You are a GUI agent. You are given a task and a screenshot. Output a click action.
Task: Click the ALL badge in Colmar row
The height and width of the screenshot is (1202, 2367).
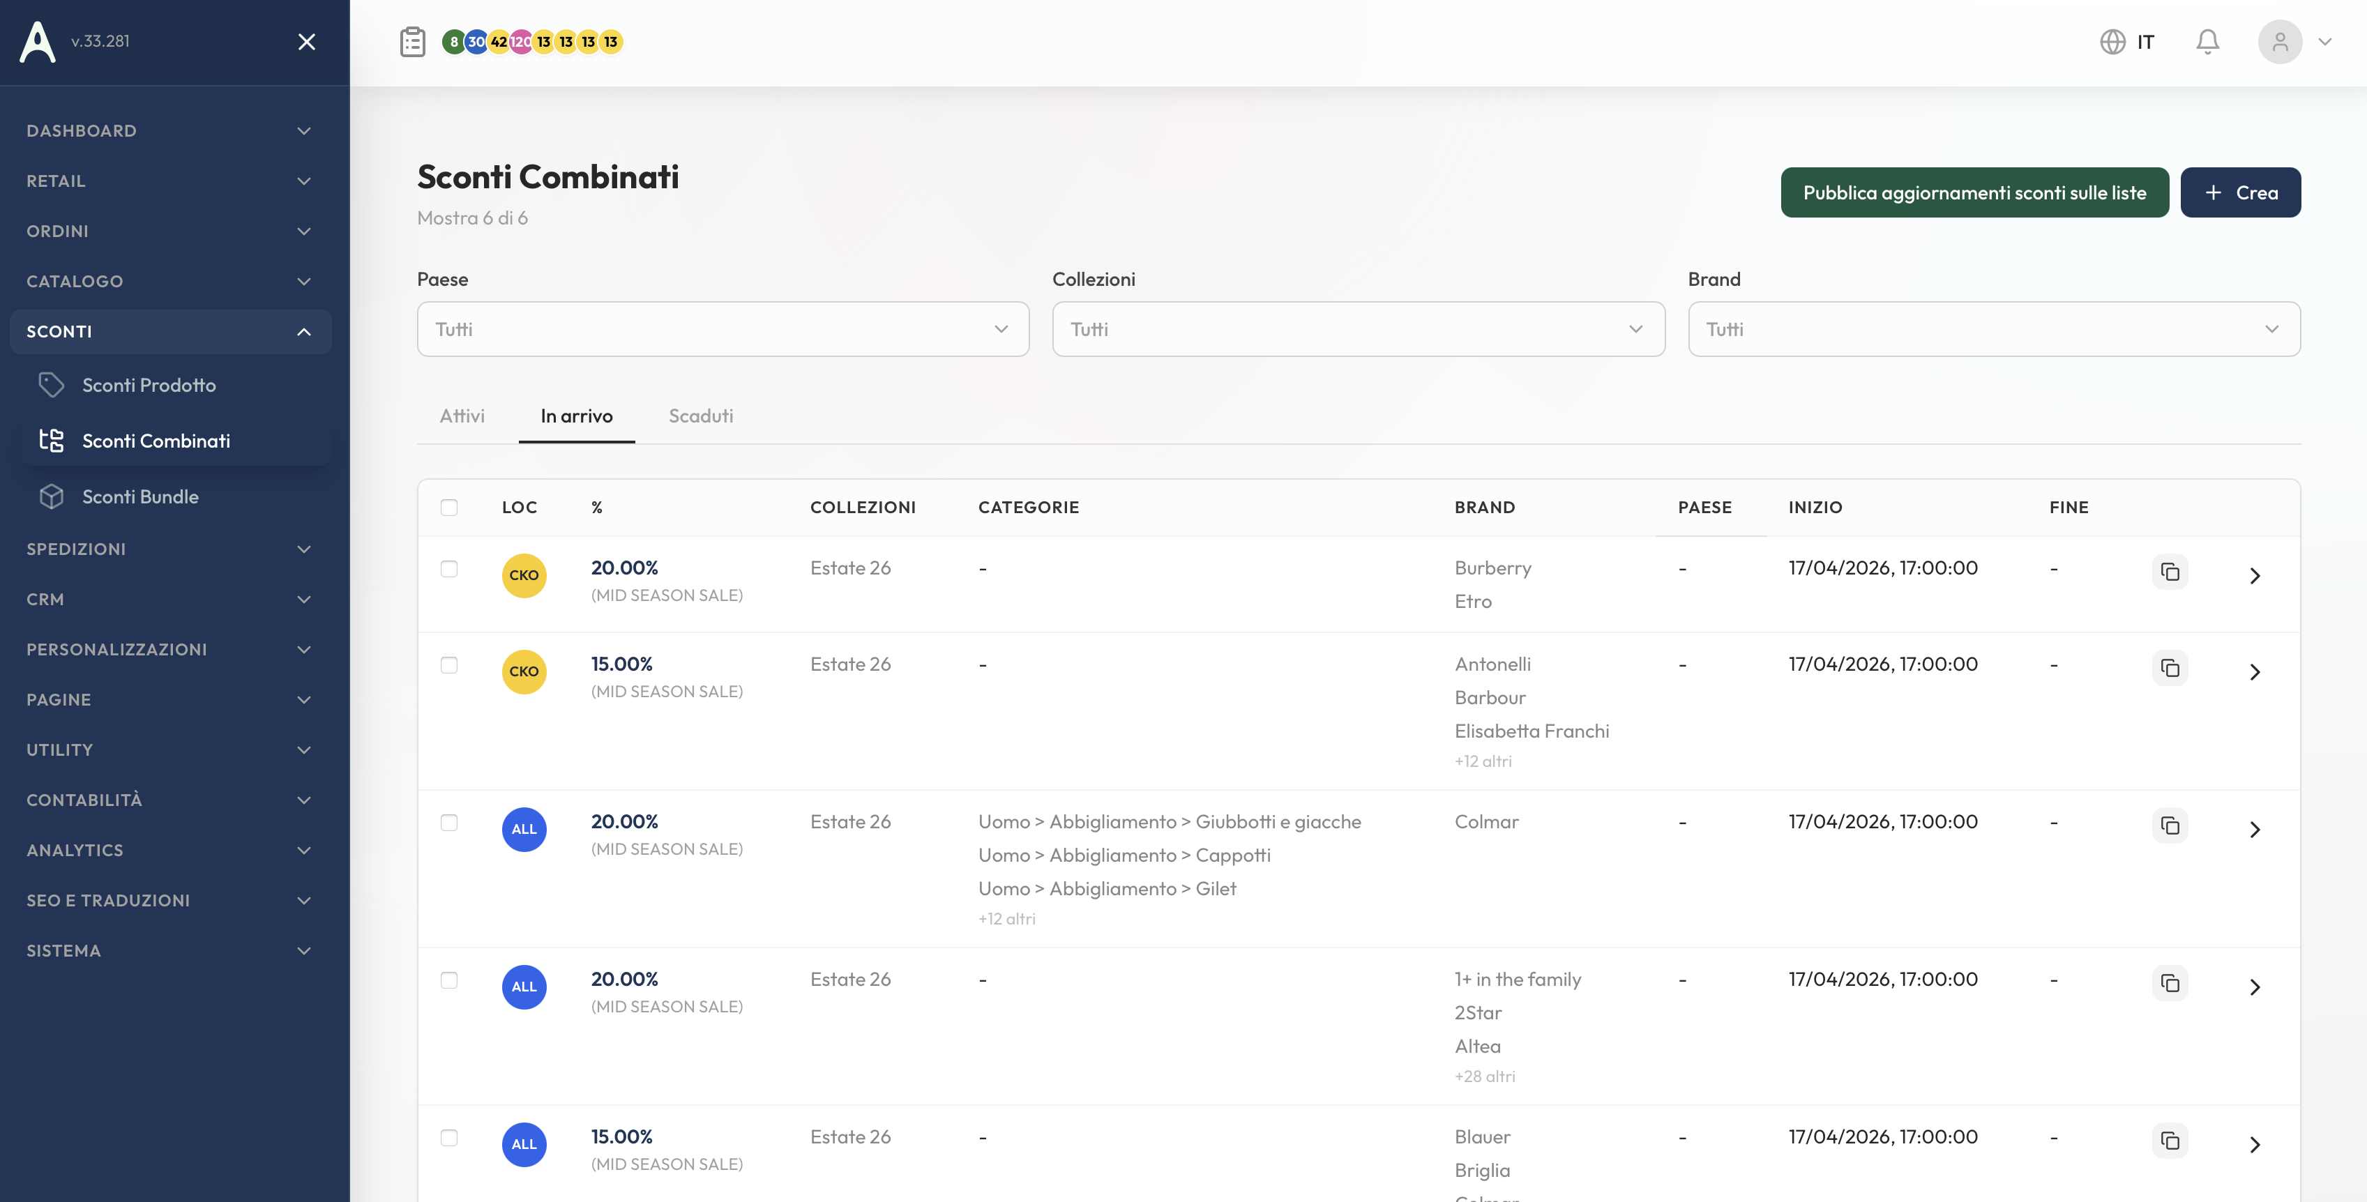click(524, 829)
